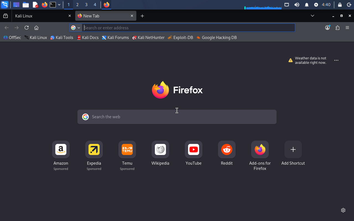This screenshot has height=221, width=354.
Task: Click the Firefox account icon in toolbar
Action: [x=327, y=28]
